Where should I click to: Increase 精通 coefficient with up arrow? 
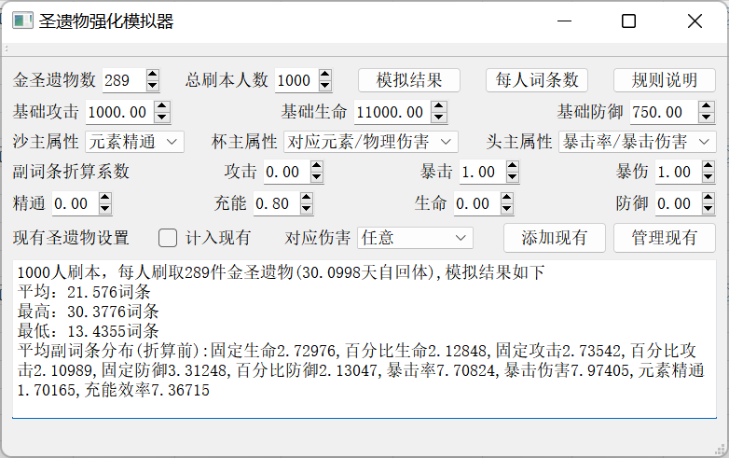point(105,198)
